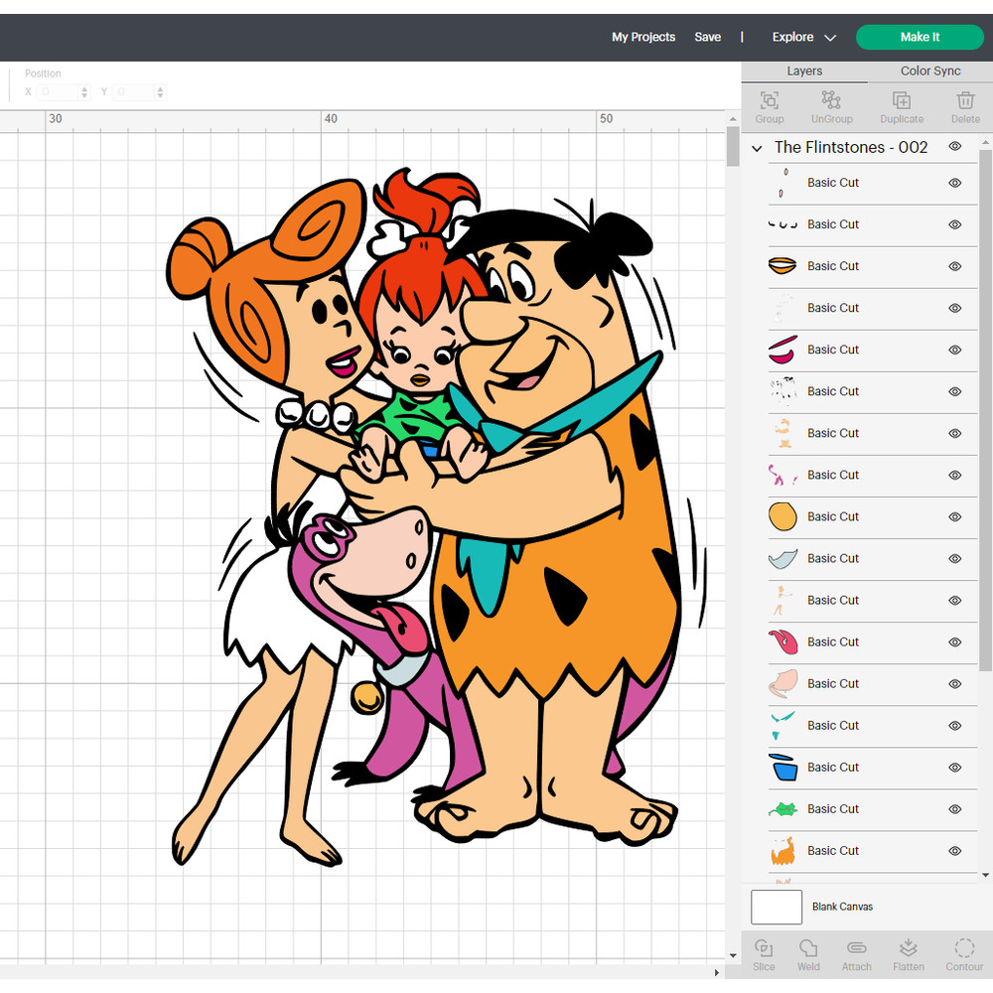Collapse The Flintstones - 002 group
993x993 pixels.
[x=757, y=147]
